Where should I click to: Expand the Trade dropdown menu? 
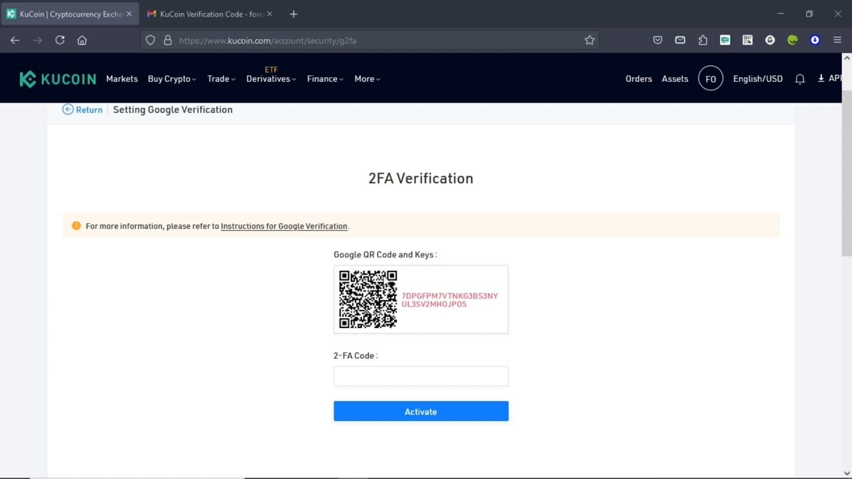point(221,79)
